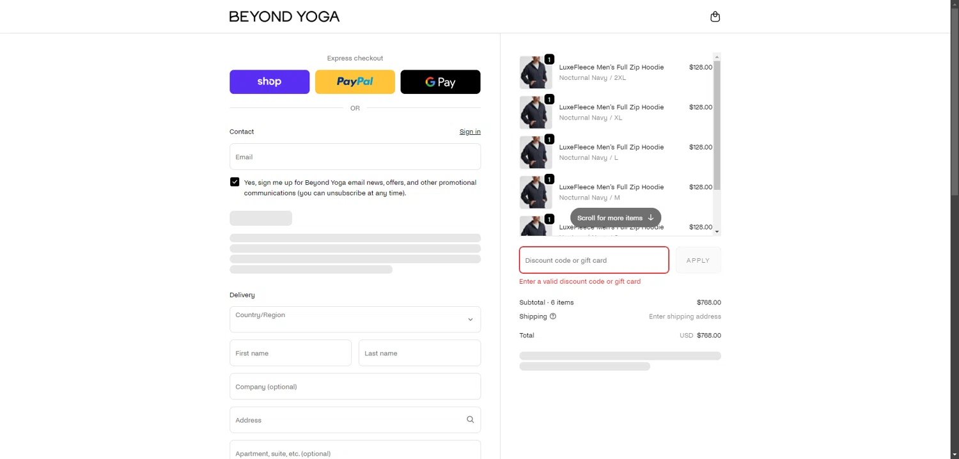Click the total 'USD $768.00' amount

(x=700, y=335)
